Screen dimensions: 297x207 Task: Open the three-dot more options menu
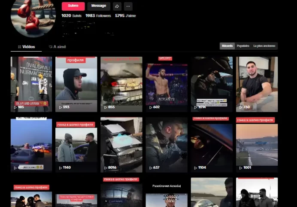[128, 6]
